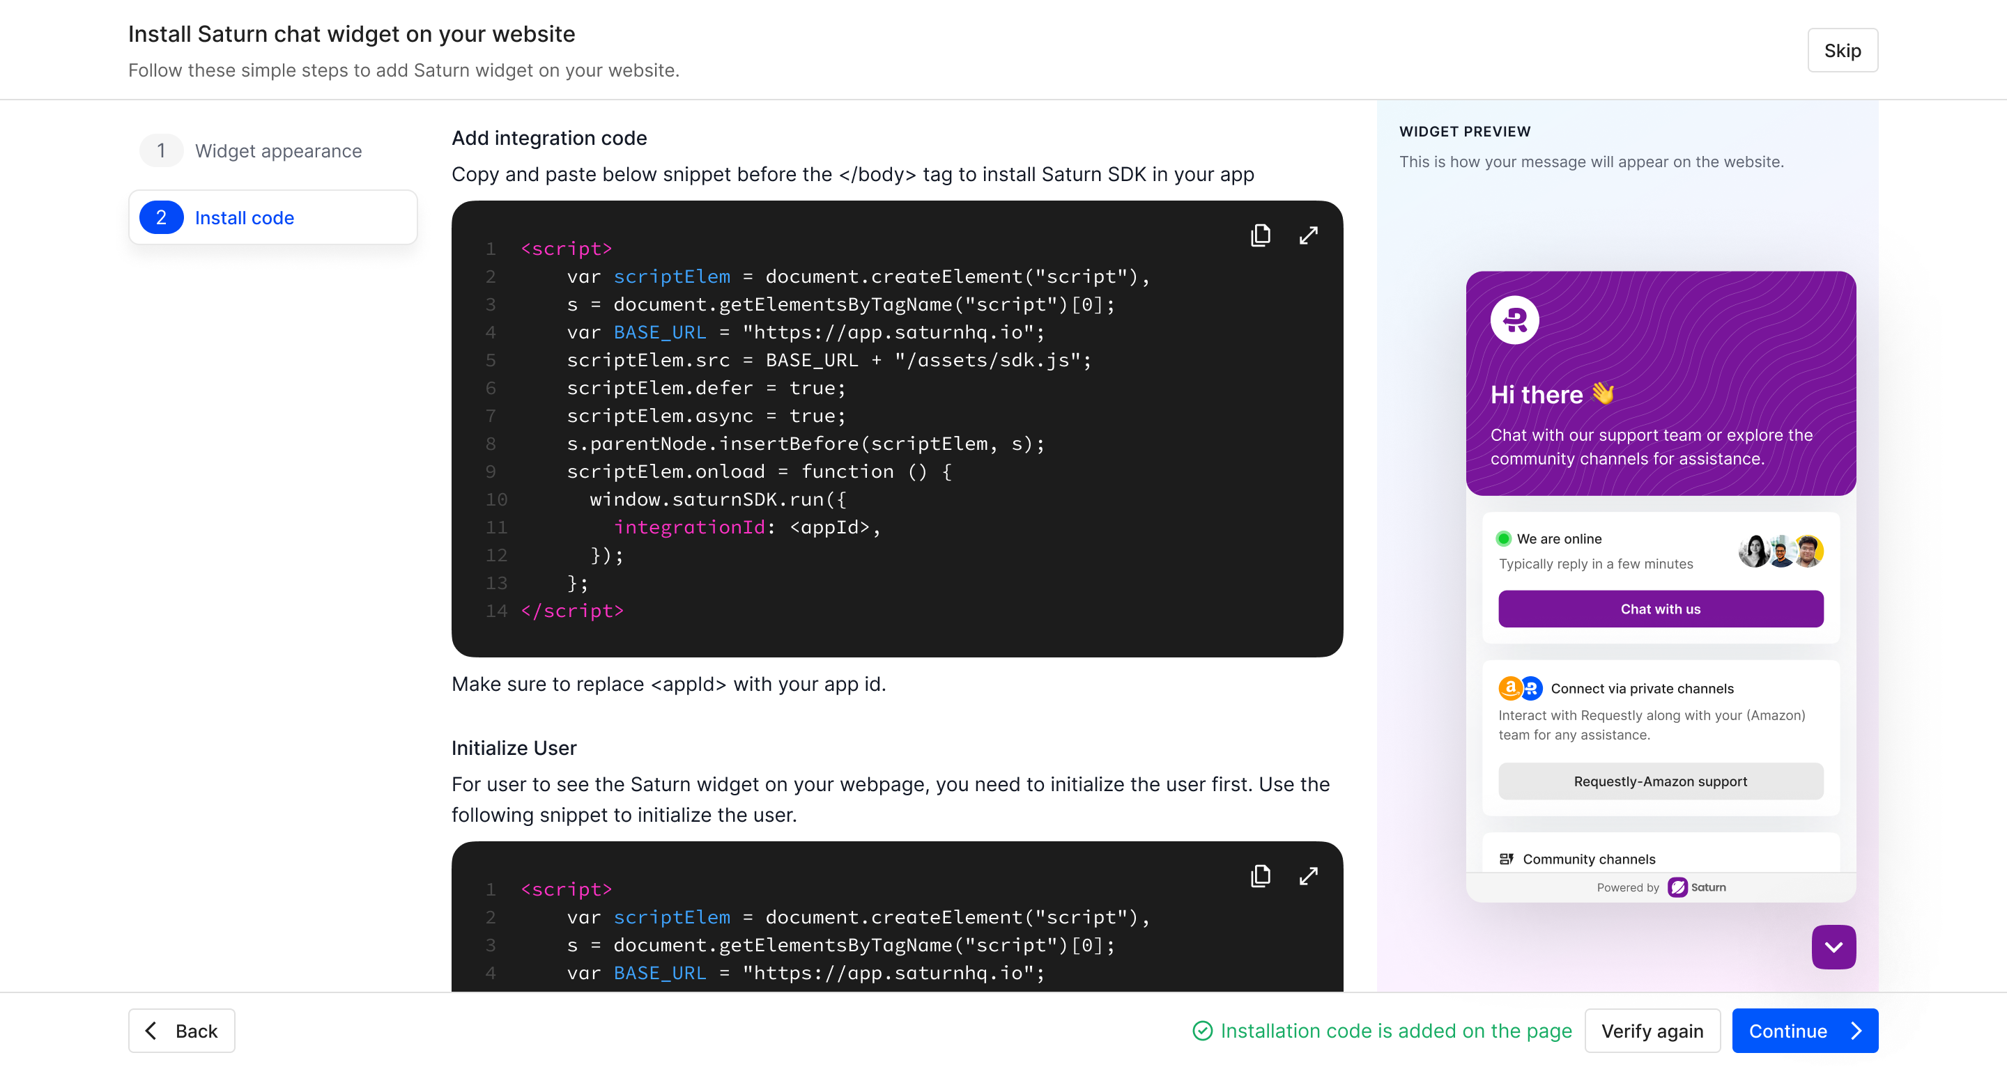Screen dimensions: 2007x1092
Task: Click the Continue arrow chevron
Action: pos(1856,1031)
